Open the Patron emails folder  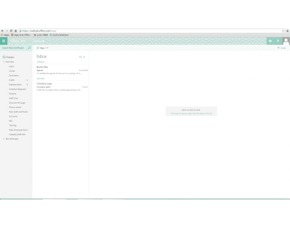coord(15,107)
